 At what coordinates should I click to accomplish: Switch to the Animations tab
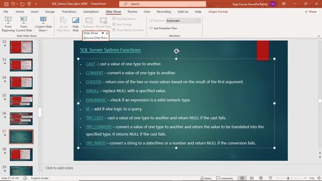click(91, 12)
